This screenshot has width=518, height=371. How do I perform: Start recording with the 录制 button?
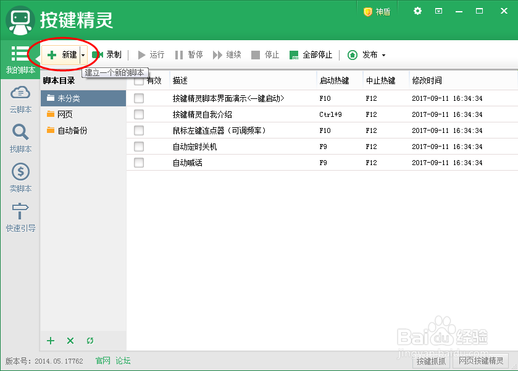107,55
